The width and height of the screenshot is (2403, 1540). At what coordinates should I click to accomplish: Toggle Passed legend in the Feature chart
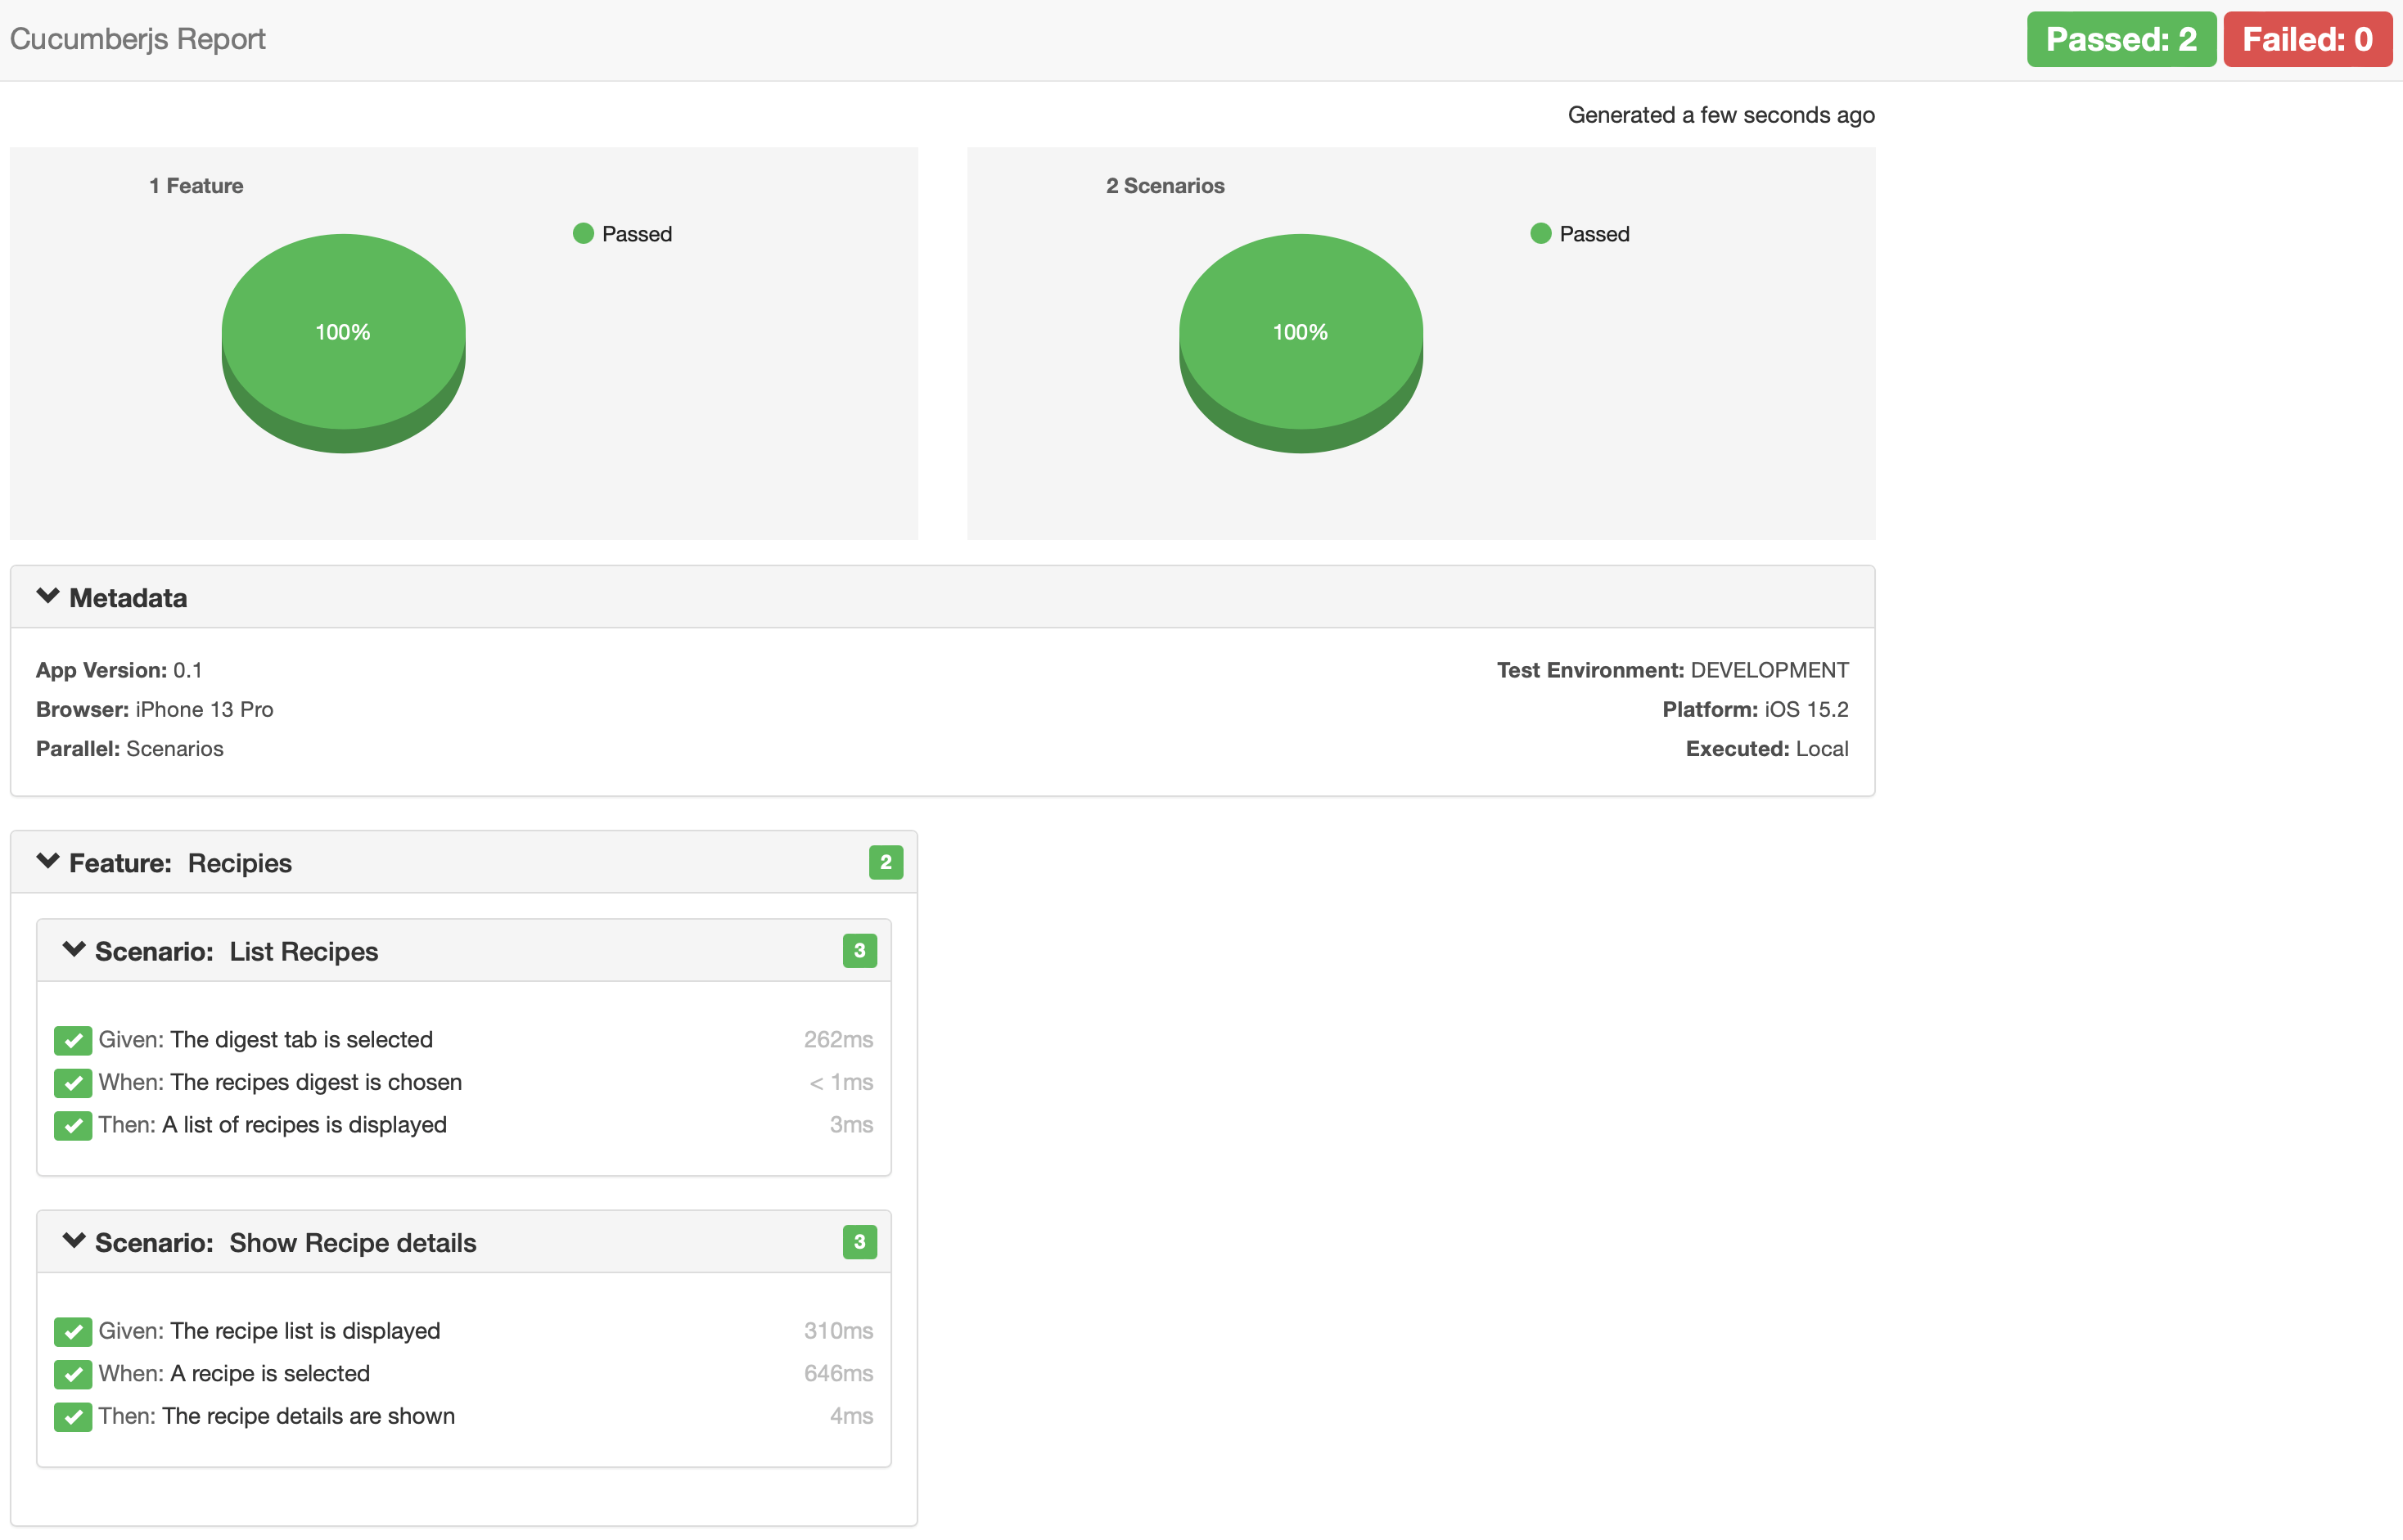pos(623,234)
